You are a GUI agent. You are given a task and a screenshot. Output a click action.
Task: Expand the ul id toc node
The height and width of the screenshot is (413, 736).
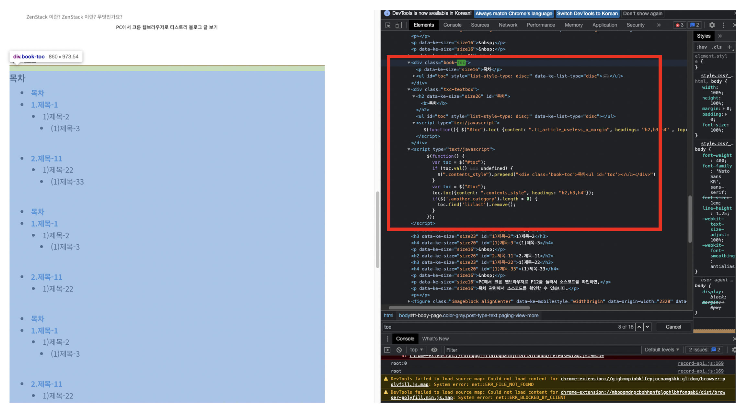414,76
